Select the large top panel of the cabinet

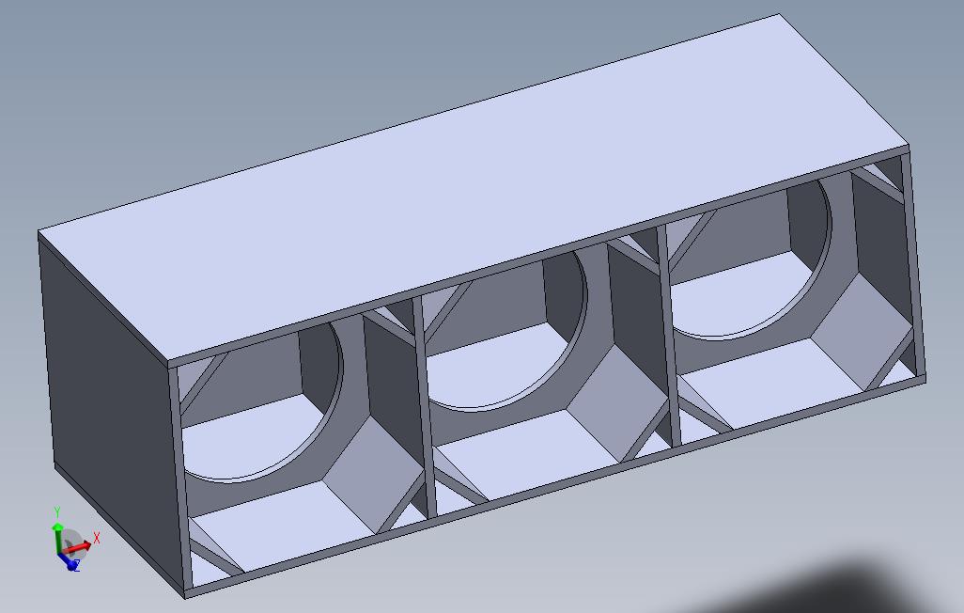tap(474, 188)
